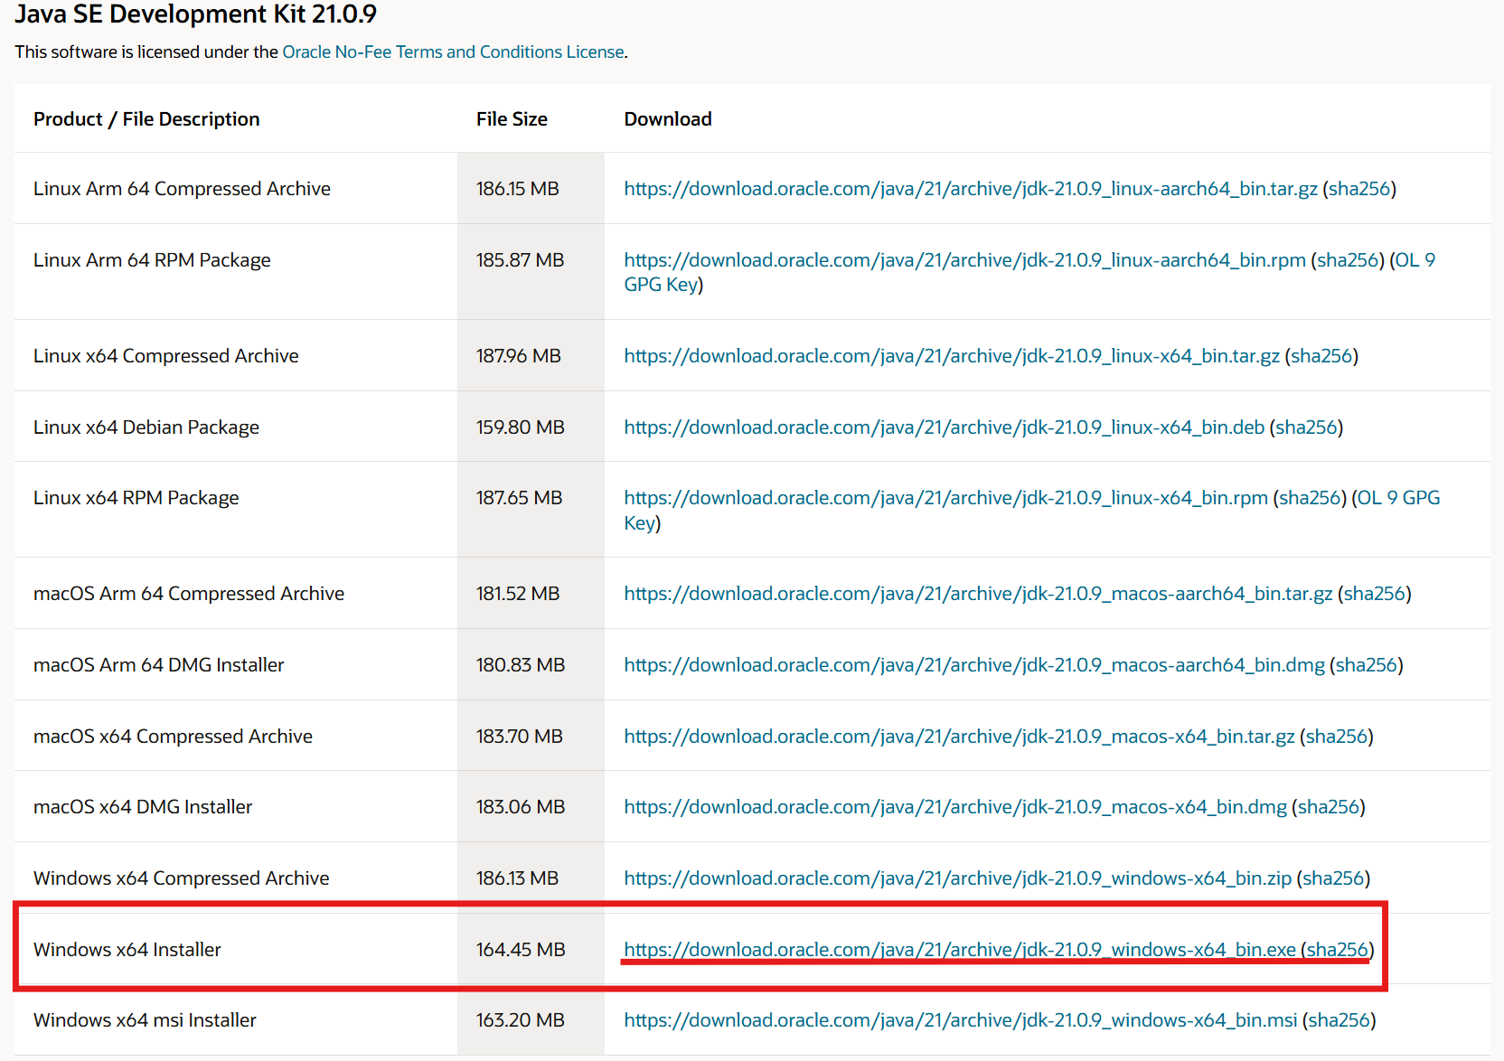Download the Windows x64 zip archive
This screenshot has width=1504, height=1061.
tap(957, 878)
